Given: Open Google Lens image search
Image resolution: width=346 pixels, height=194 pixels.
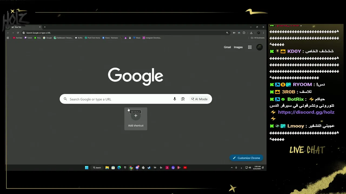Looking at the screenshot, I should [x=183, y=99].
